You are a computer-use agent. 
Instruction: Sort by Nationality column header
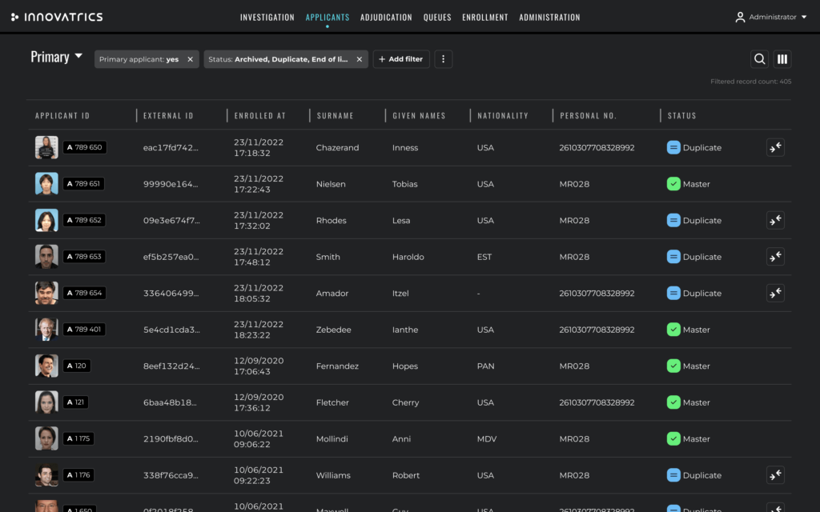coord(503,115)
